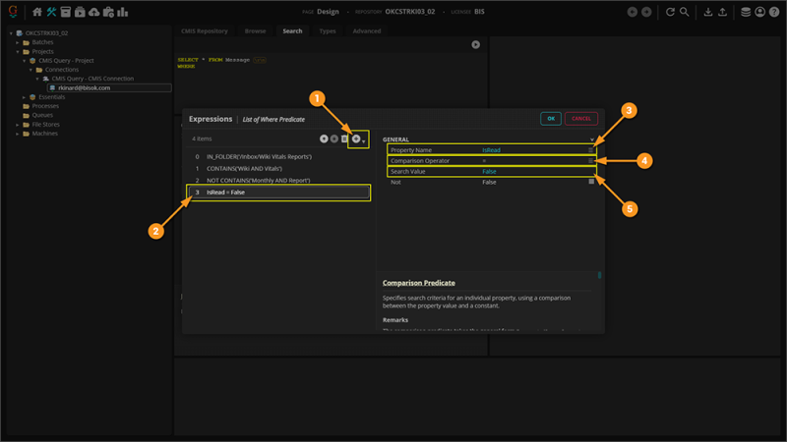Switch to the Browse tab
Viewport: 787px width, 442px height.
[255, 30]
